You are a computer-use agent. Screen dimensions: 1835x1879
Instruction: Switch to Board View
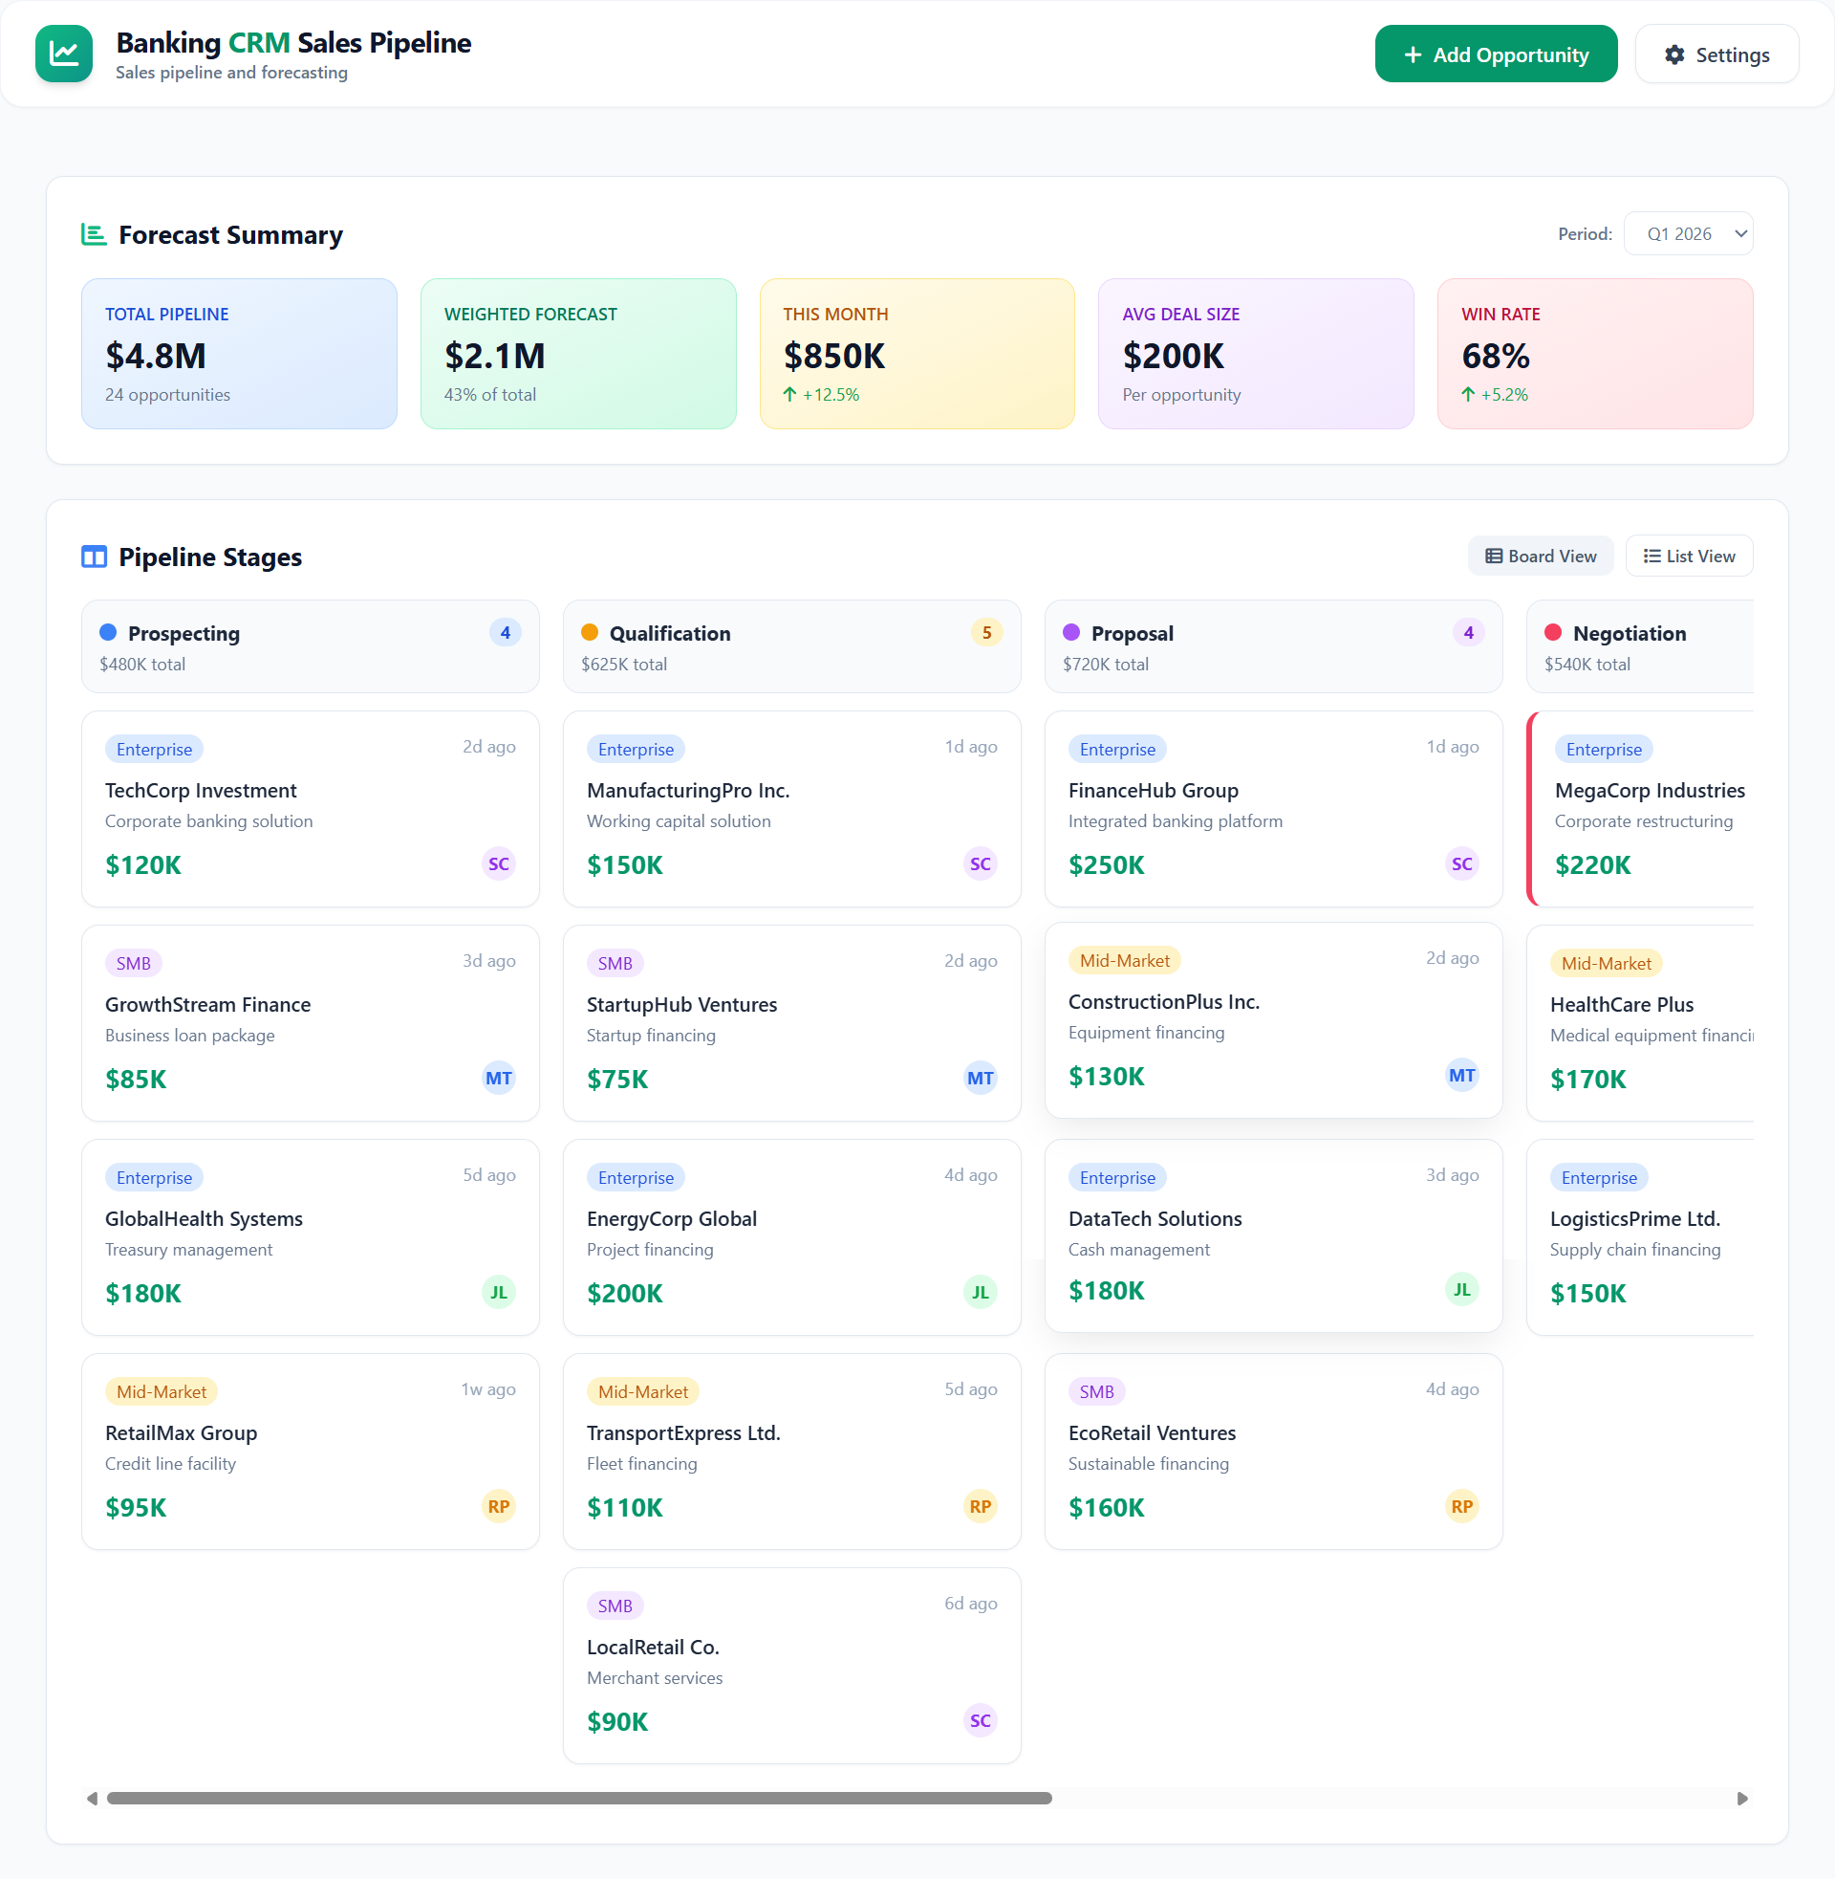pos(1540,556)
